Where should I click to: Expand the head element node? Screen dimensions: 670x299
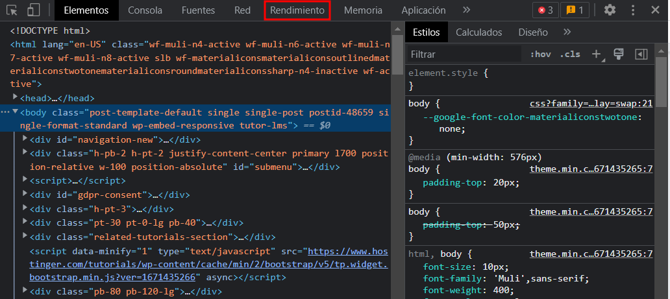(16, 98)
